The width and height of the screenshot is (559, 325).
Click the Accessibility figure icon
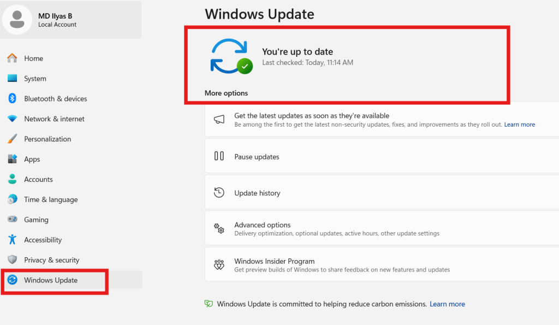click(x=11, y=239)
